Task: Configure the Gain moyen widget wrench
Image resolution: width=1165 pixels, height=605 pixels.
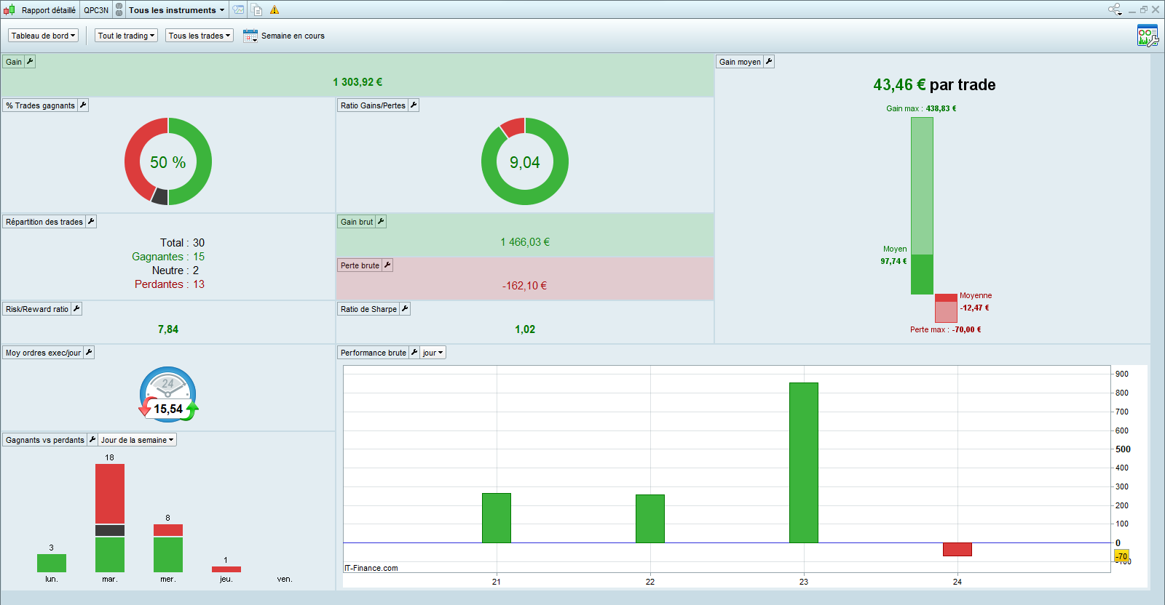Action: [x=769, y=62]
